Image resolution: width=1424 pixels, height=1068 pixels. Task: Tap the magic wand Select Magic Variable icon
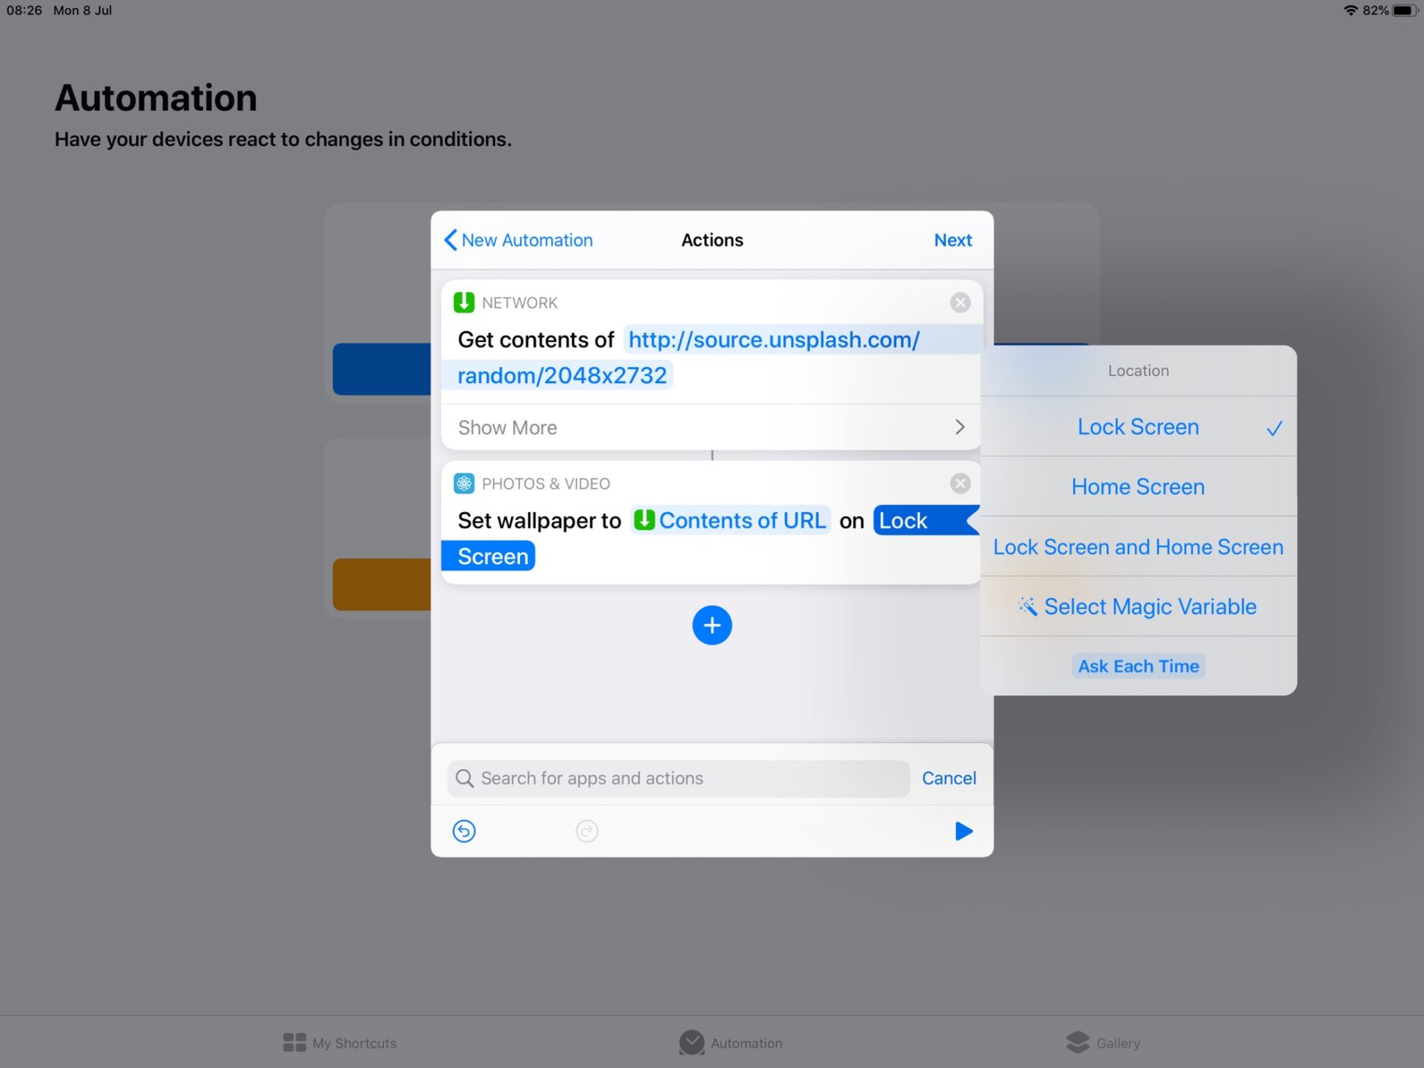pos(1028,606)
